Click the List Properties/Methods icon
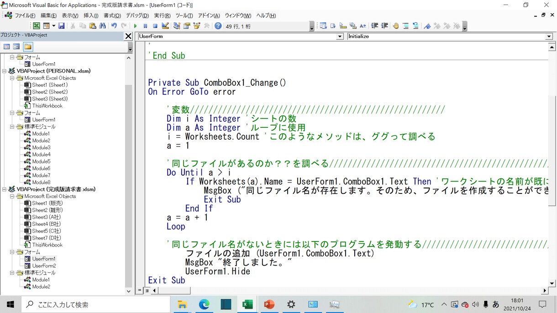Screen dimensions: 557x313 click(323, 26)
